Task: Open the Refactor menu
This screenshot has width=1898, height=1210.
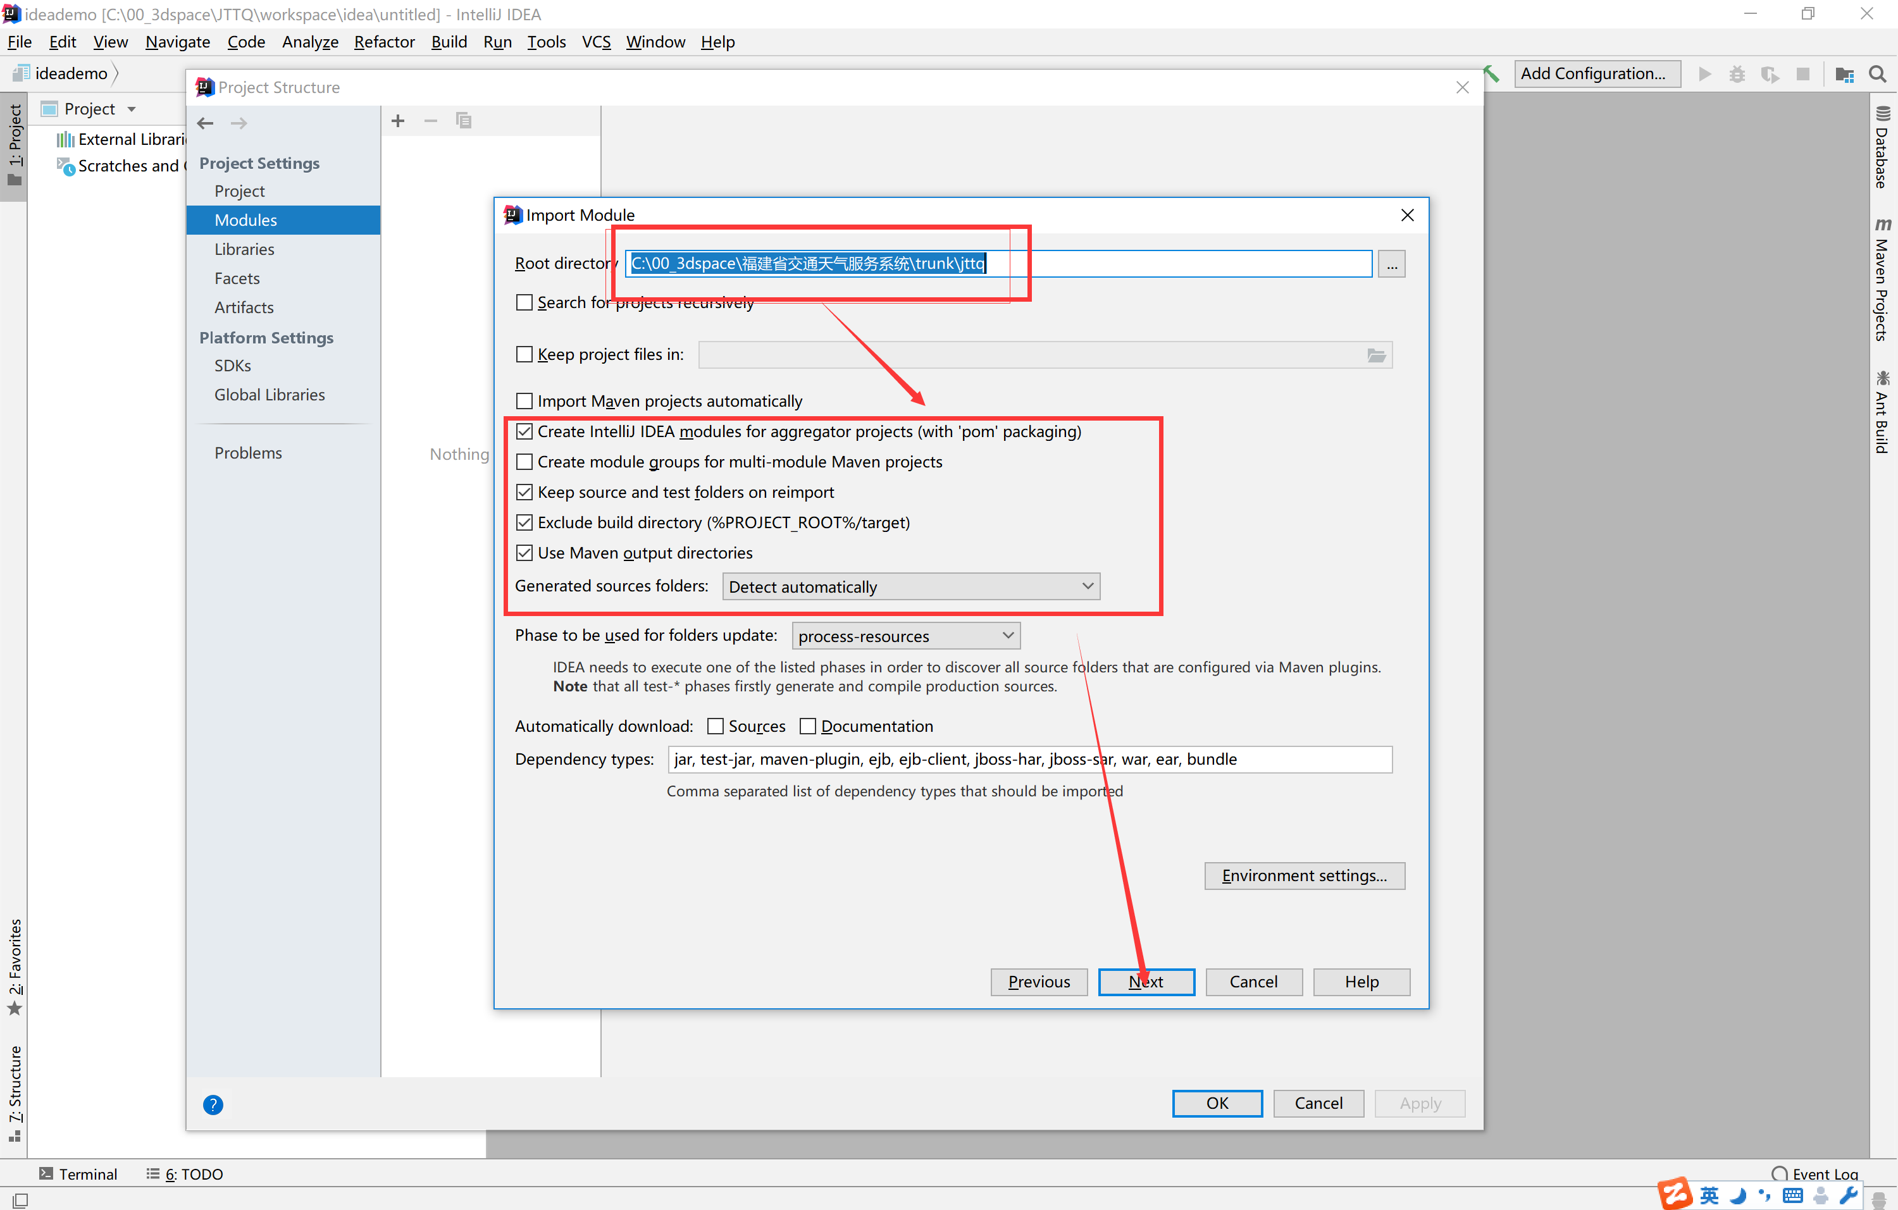Action: coord(384,42)
